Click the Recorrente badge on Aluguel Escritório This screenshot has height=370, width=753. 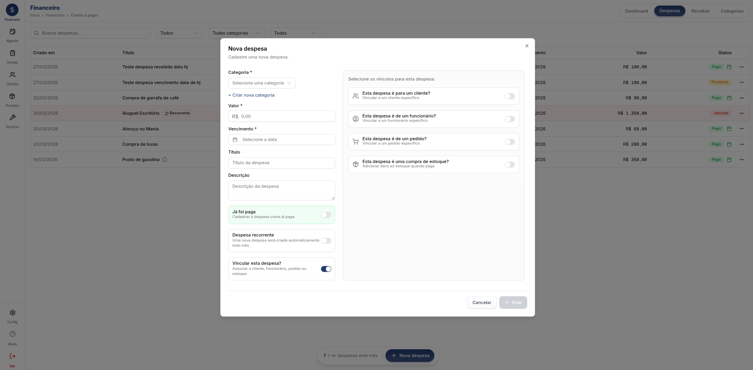click(x=177, y=113)
